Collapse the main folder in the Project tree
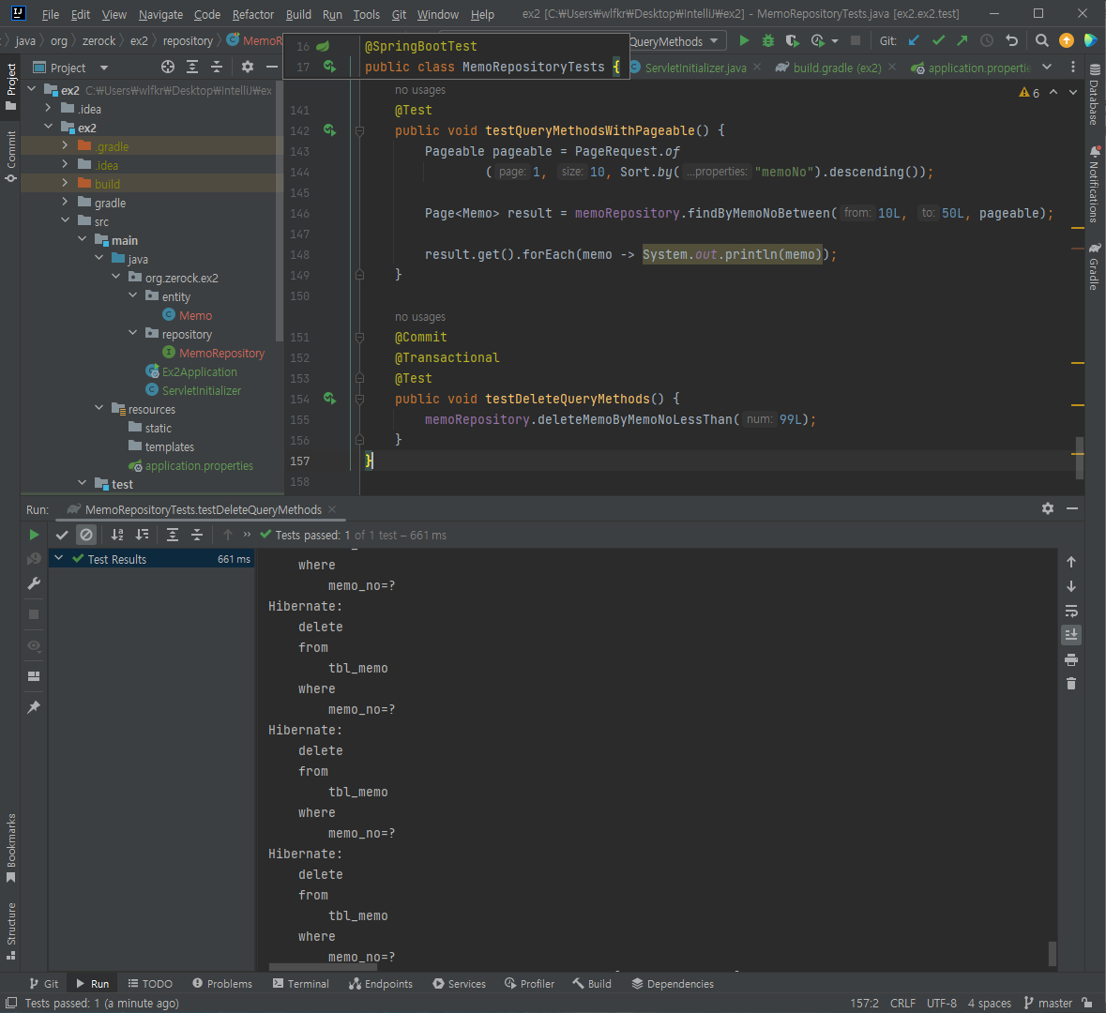 coord(82,240)
